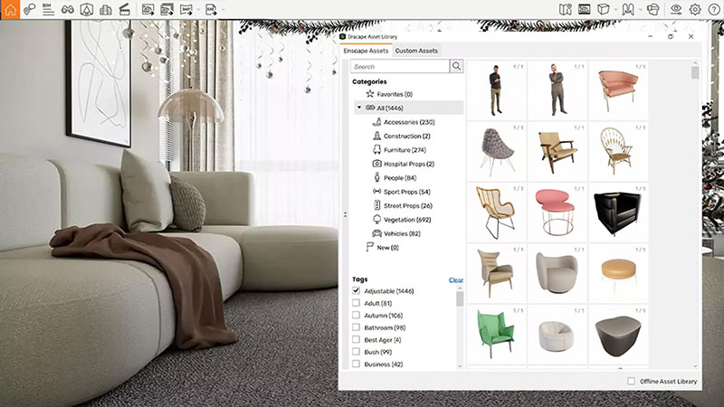This screenshot has width=724, height=407.
Task: Collapse the All category tree arrow
Action: coord(359,108)
